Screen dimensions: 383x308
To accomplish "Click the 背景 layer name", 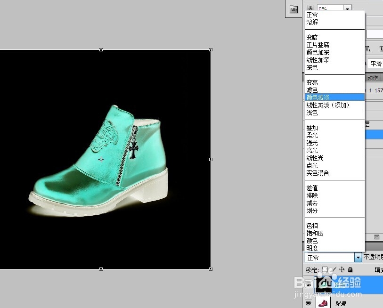I will coord(341,304).
